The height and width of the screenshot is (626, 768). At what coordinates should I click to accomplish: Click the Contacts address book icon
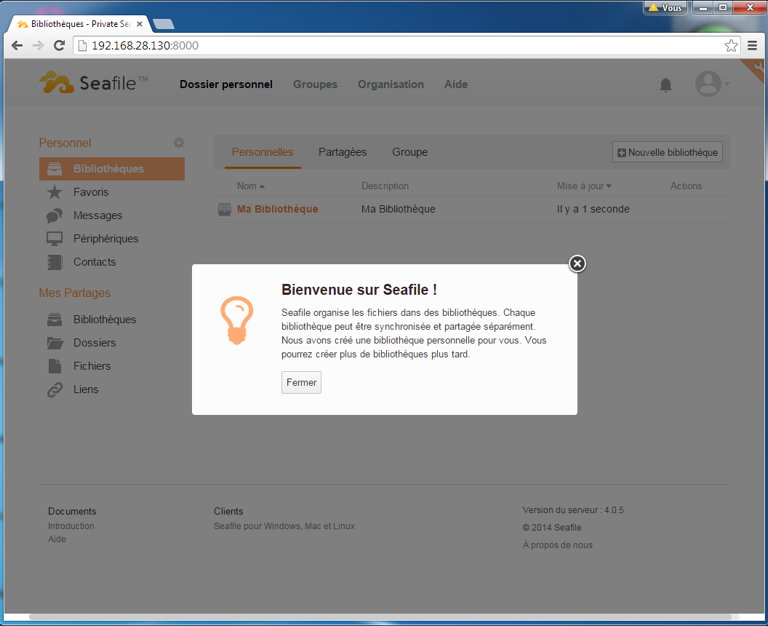pos(55,262)
